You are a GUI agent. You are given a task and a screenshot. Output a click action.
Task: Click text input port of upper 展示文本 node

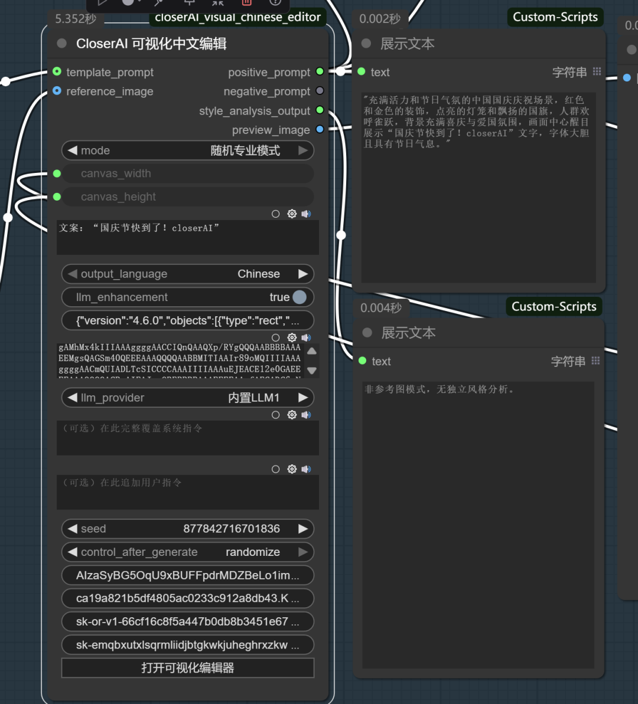362,72
